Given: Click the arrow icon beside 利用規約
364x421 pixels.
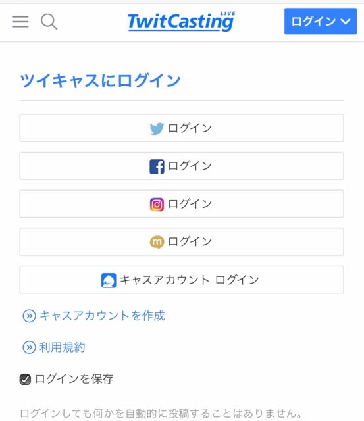Looking at the screenshot, I should point(29,347).
